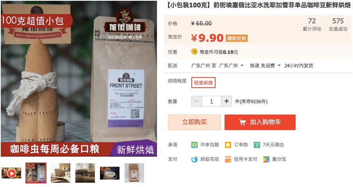This screenshot has height=187, width=353.
Task: Play the product video thumbnail
Action: tap(11, 173)
